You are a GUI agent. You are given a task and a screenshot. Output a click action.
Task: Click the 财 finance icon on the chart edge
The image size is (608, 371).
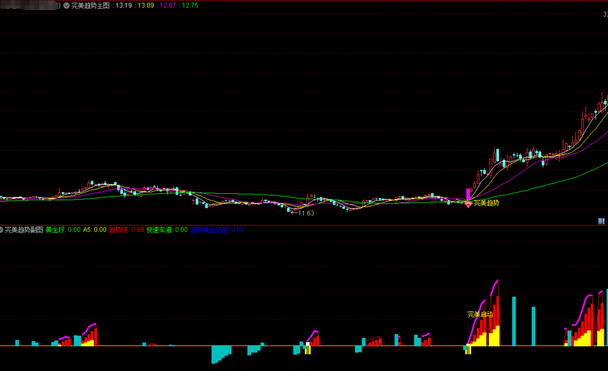[601, 221]
